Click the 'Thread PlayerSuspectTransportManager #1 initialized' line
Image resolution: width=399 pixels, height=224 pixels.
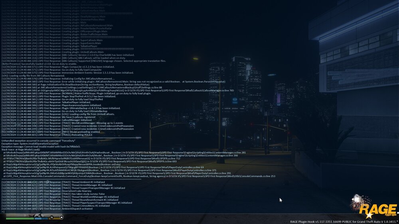(x=67, y=203)
